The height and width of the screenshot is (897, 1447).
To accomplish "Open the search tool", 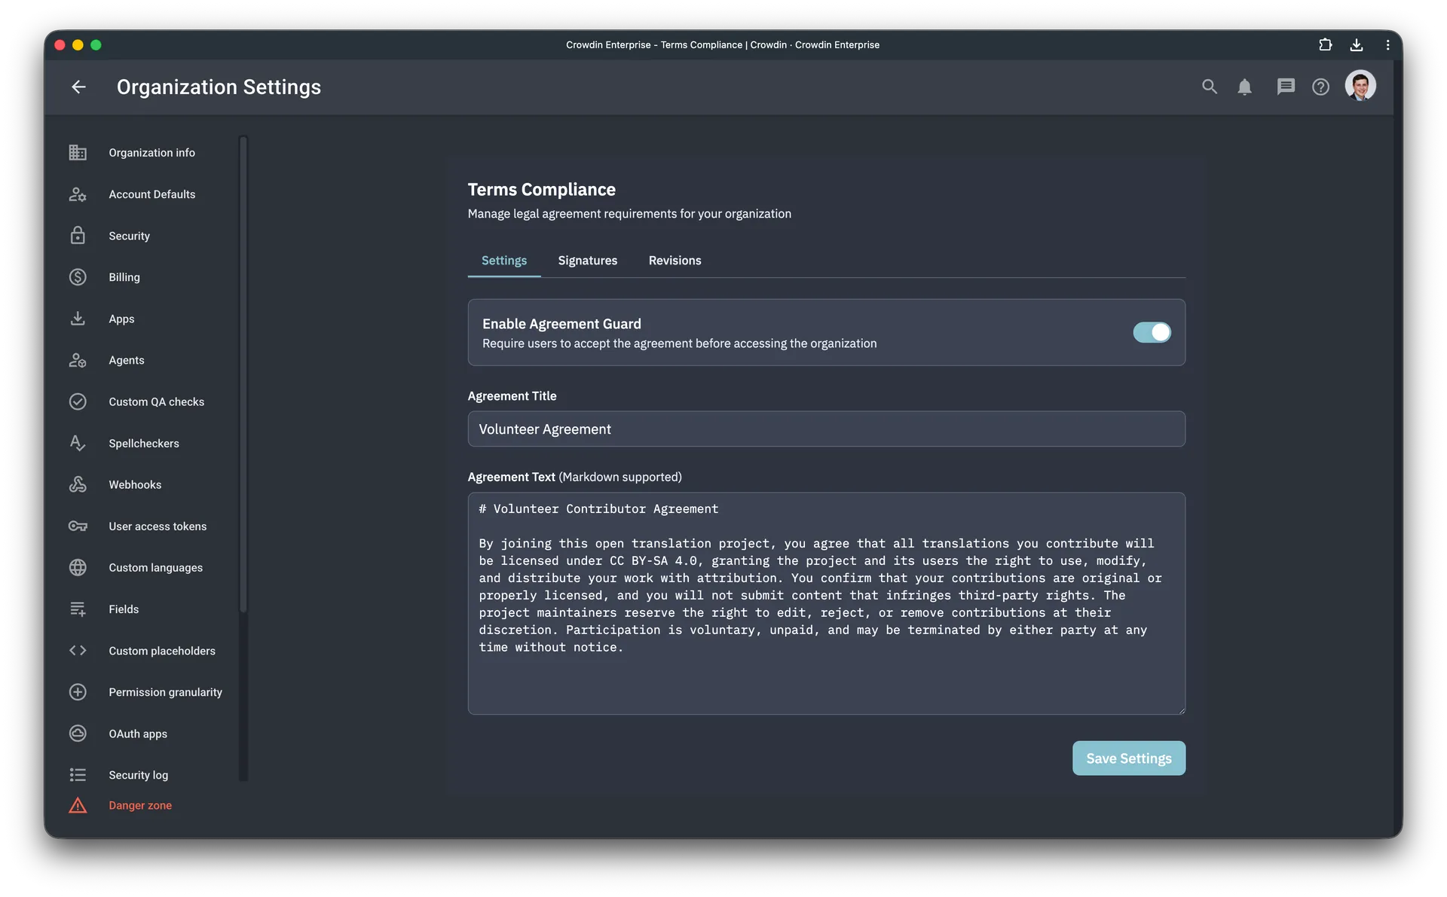I will tap(1209, 87).
